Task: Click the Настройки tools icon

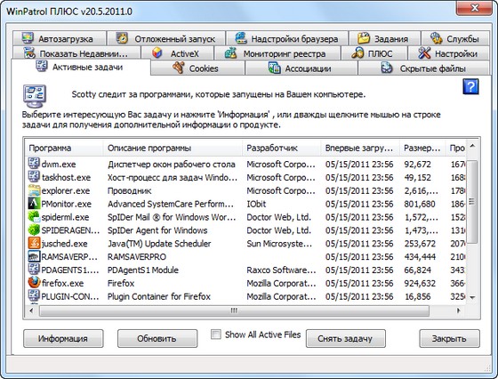Action: (424, 53)
